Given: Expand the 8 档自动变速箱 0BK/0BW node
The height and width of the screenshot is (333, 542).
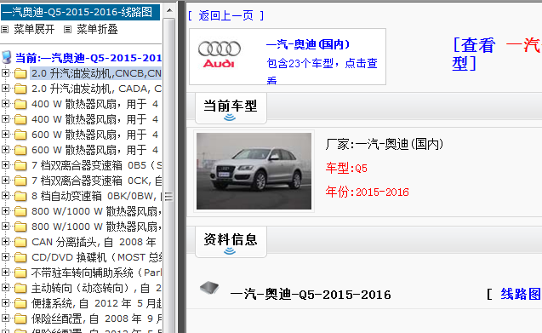Looking at the screenshot, I should [5, 195].
